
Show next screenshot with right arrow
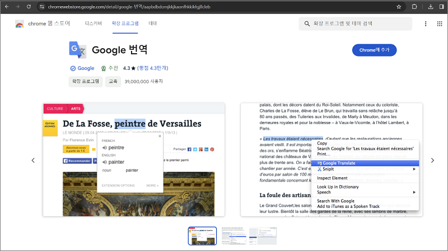[432, 160]
